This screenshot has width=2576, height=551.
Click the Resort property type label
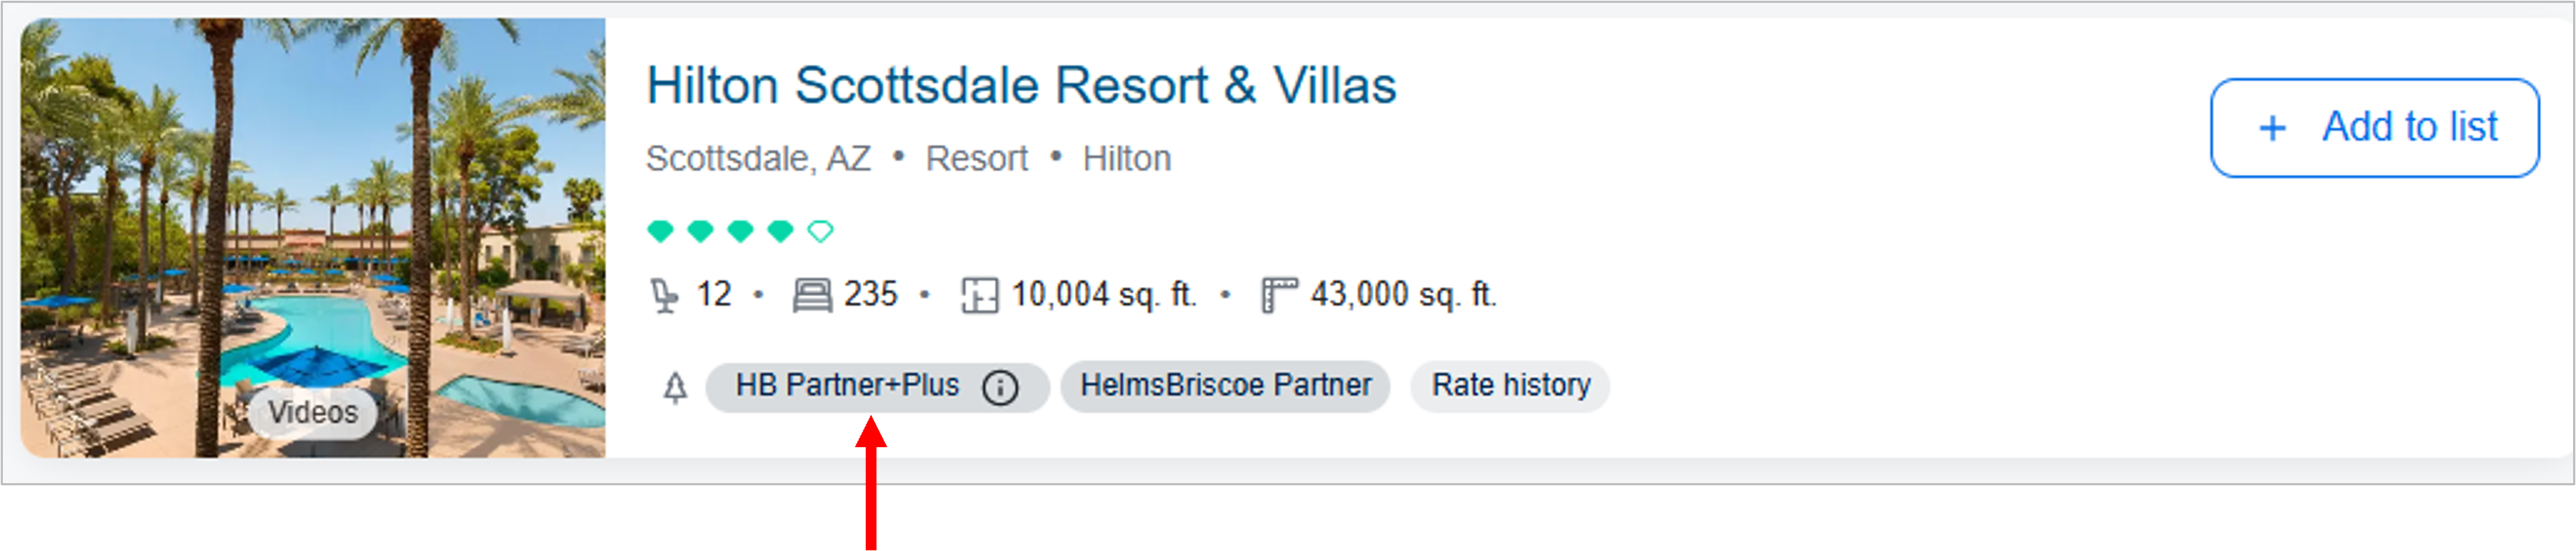tap(976, 159)
